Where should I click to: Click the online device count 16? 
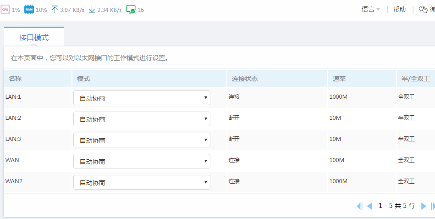141,10
